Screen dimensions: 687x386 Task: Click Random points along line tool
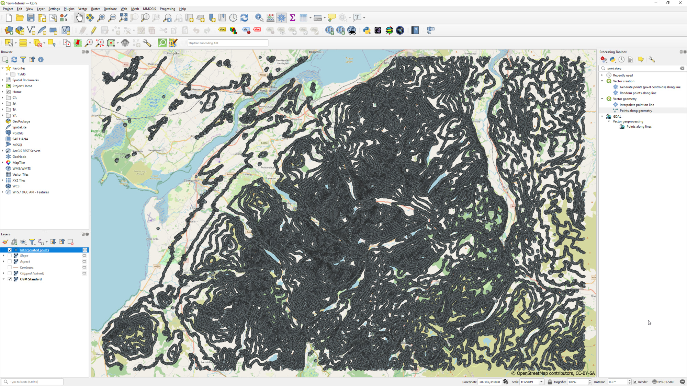[638, 93]
